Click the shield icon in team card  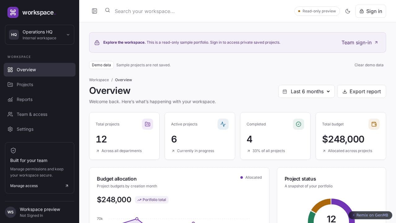pos(13,151)
